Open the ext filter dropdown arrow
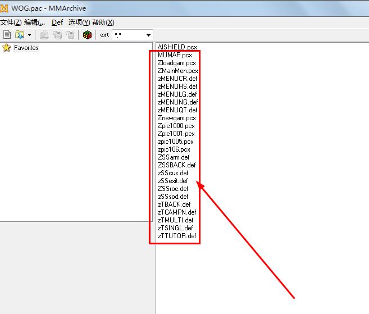Image resolution: width=369 pixels, height=314 pixels. click(x=148, y=35)
